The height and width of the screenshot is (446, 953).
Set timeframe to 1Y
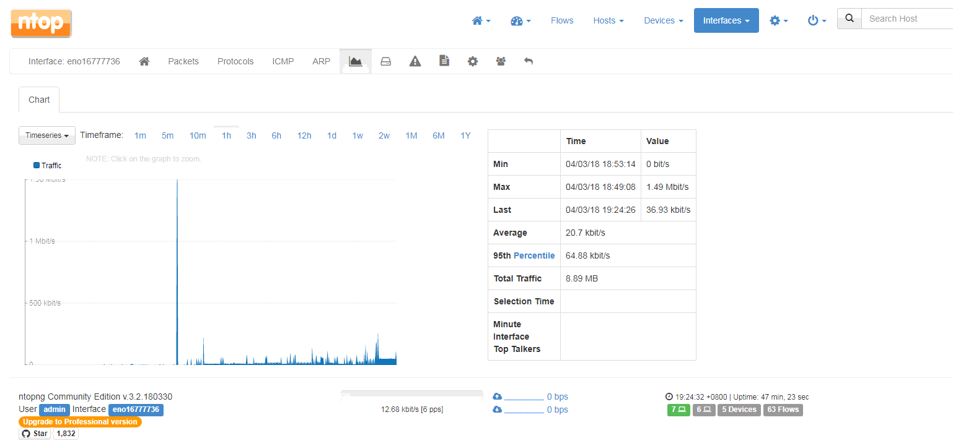tap(465, 135)
